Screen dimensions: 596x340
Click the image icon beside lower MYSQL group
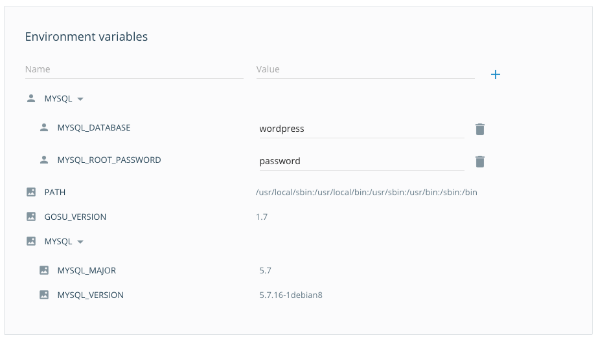point(31,241)
